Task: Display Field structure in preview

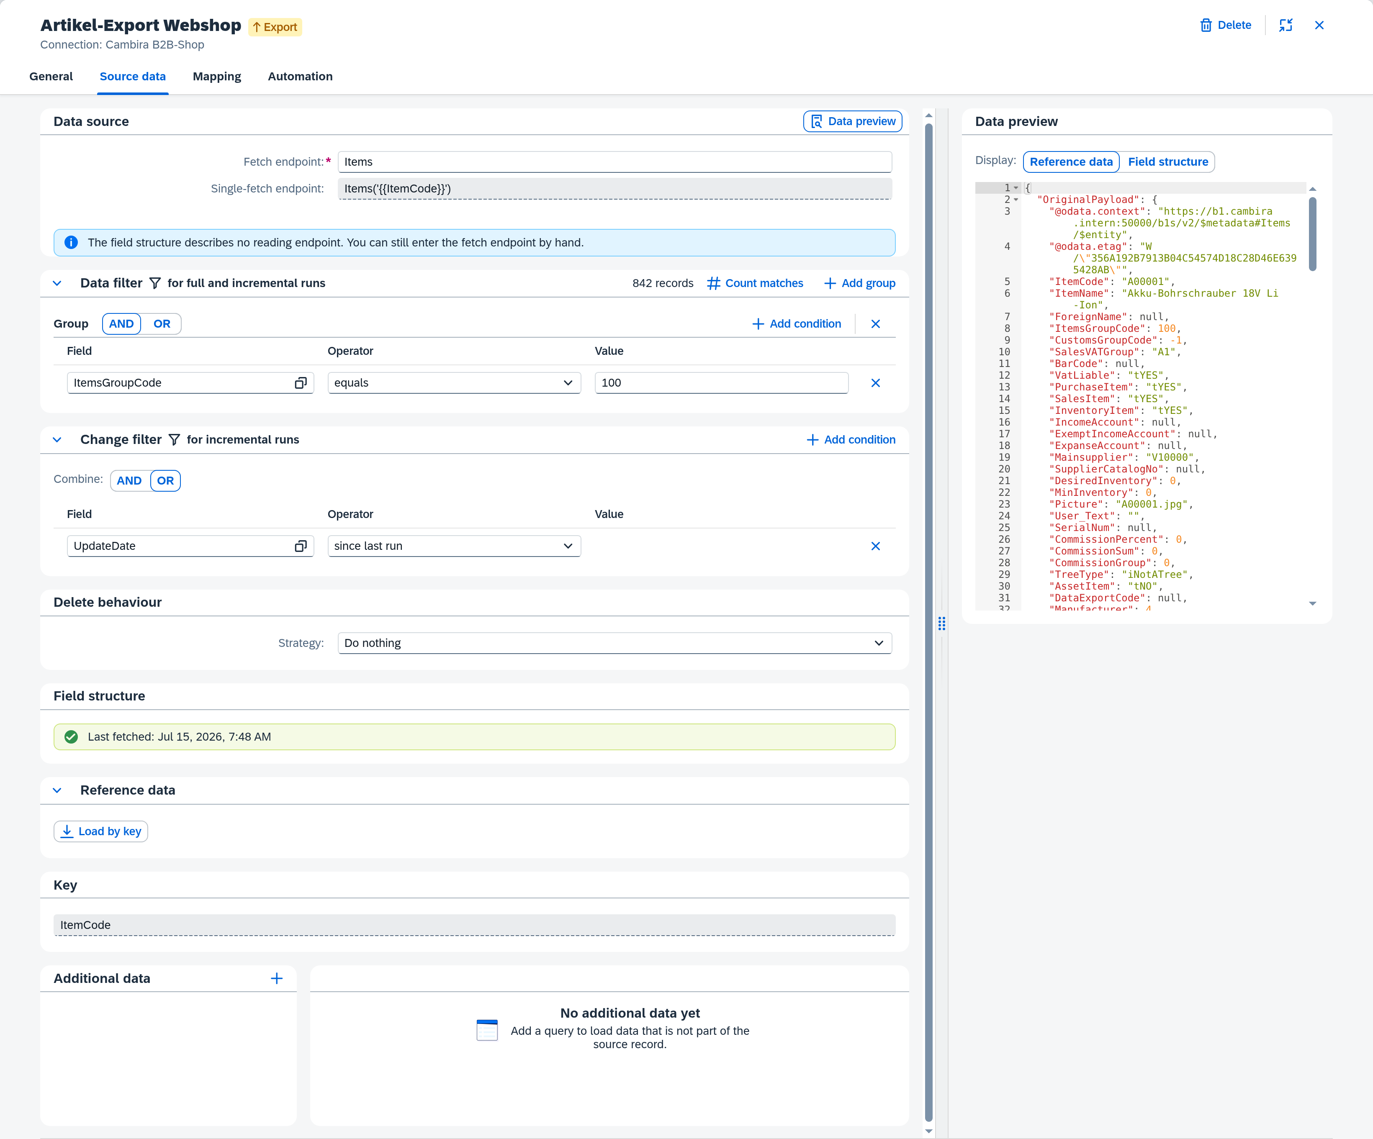Action: coord(1168,162)
